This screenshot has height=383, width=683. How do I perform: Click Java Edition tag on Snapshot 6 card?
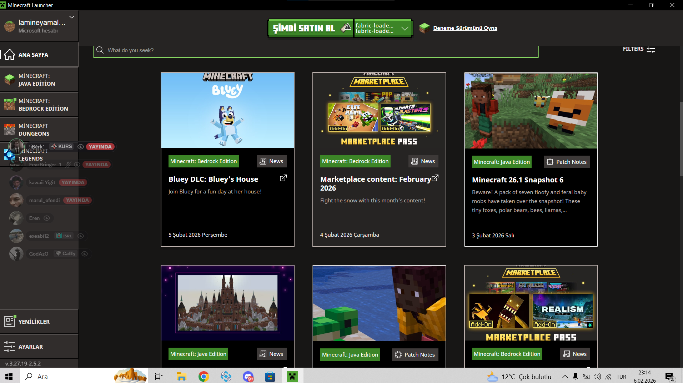click(502, 162)
